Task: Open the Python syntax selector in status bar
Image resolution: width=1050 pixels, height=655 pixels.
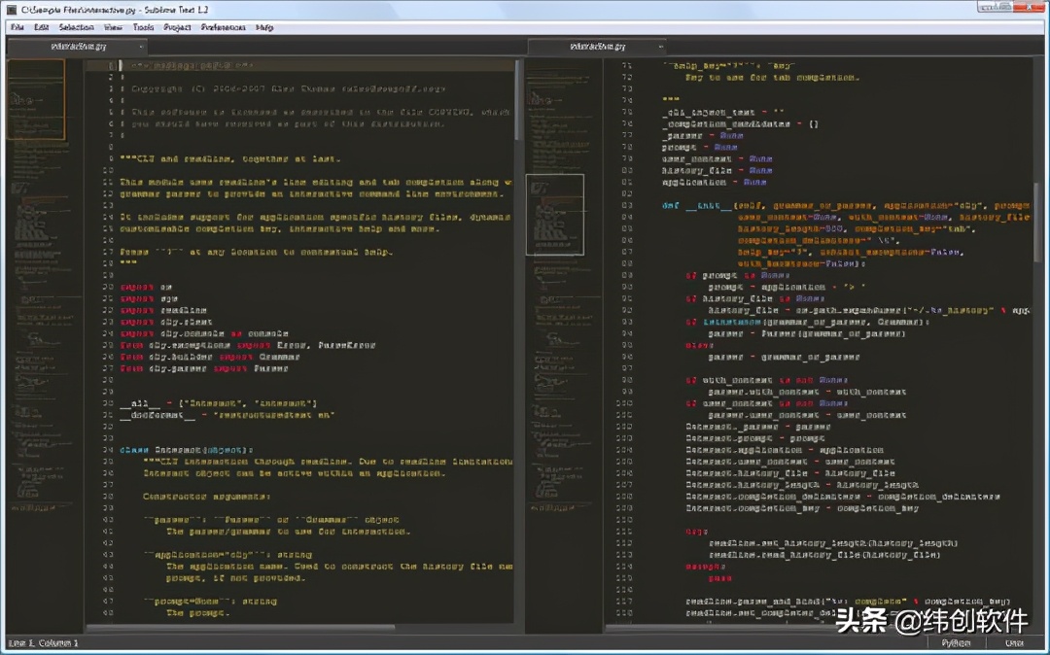Action: click(956, 643)
